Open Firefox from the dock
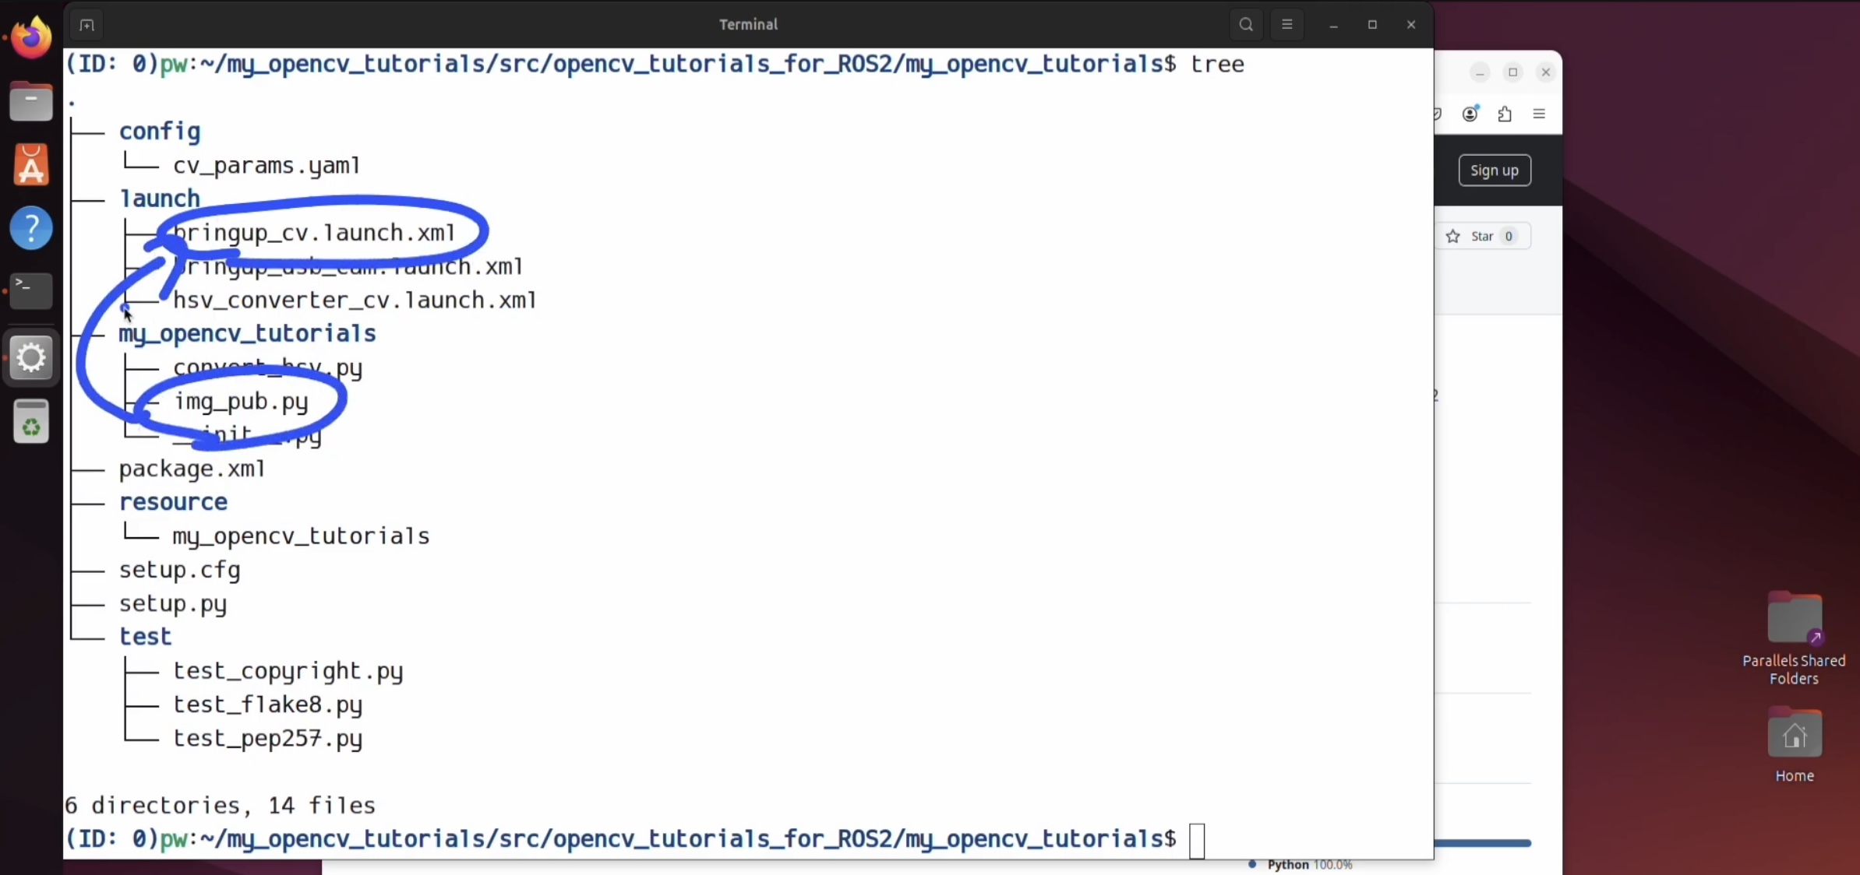Viewport: 1860px width, 875px height. (x=31, y=37)
